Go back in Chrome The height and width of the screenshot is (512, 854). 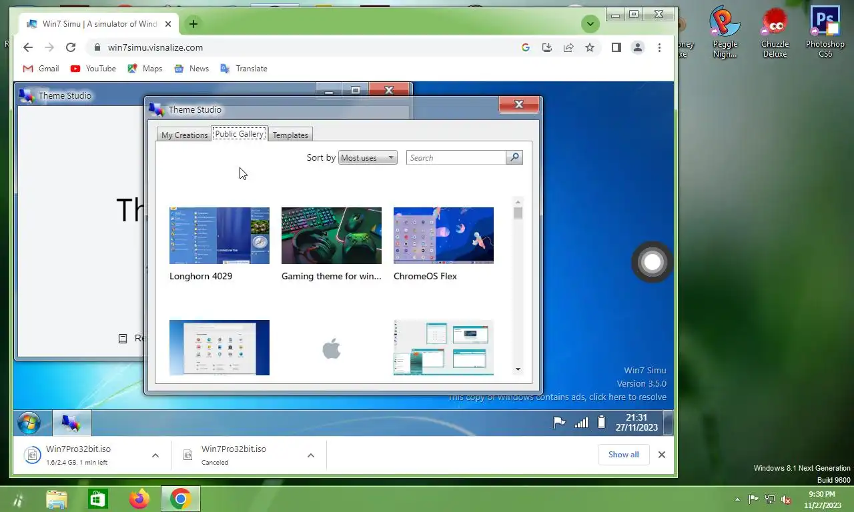point(27,47)
